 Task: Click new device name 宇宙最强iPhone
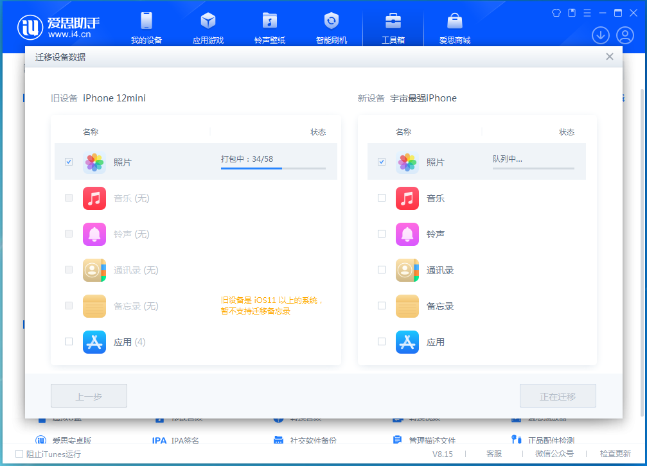[423, 98]
